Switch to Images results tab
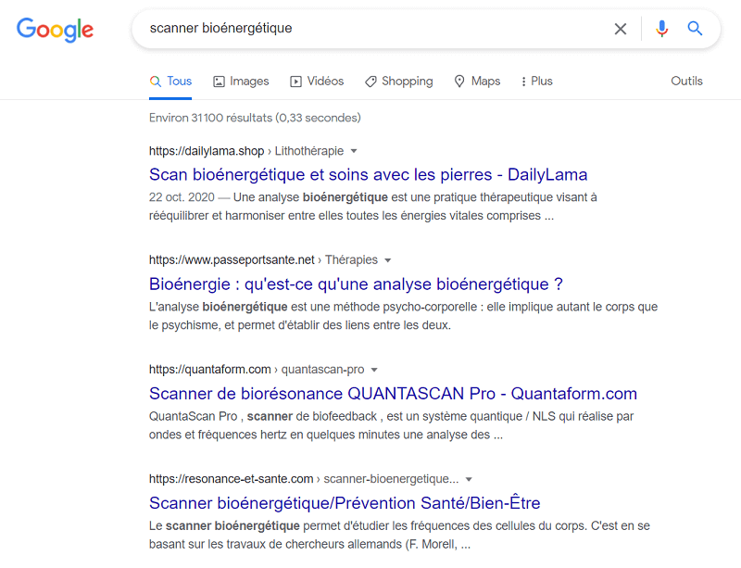This screenshot has height=568, width=741. (x=241, y=82)
